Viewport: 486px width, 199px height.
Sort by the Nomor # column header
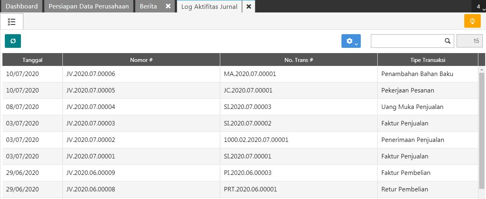(x=141, y=60)
